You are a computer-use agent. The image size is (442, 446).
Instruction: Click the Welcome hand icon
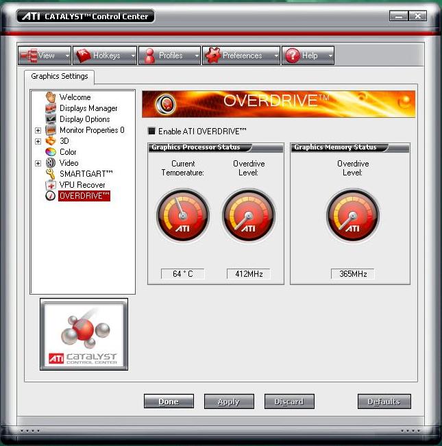click(51, 97)
